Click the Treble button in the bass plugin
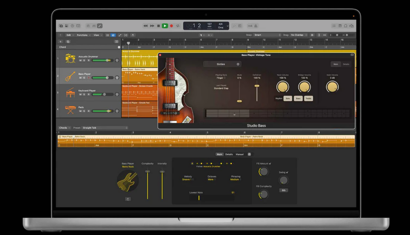410x235 pixels. pyautogui.click(x=308, y=98)
